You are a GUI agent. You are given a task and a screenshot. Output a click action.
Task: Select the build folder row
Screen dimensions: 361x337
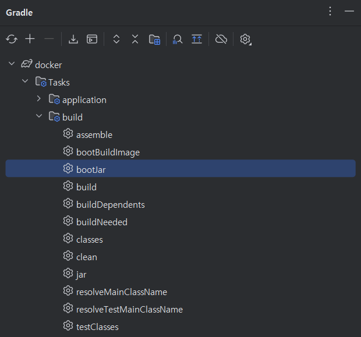(x=180, y=117)
